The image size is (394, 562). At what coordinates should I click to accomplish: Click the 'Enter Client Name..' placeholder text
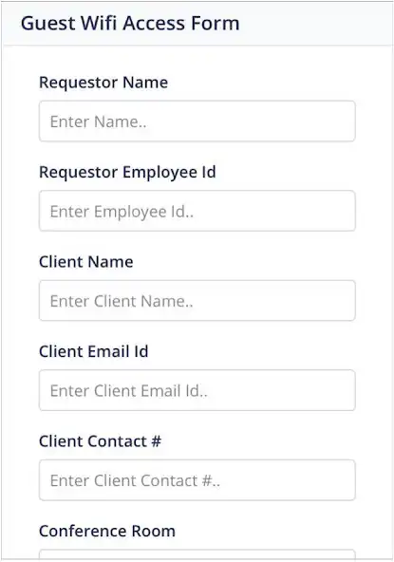point(122,301)
